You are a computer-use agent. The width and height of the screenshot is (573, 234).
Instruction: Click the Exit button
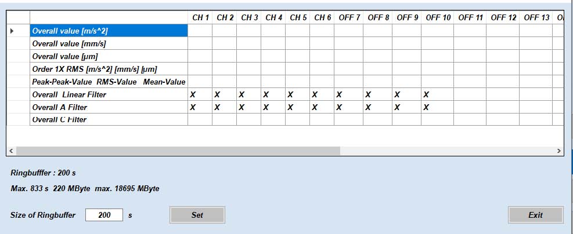coord(536,215)
